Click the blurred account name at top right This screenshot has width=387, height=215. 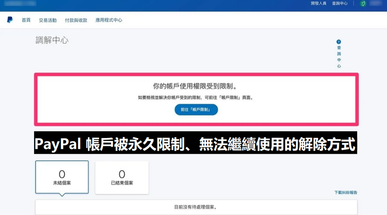pos(376,3)
